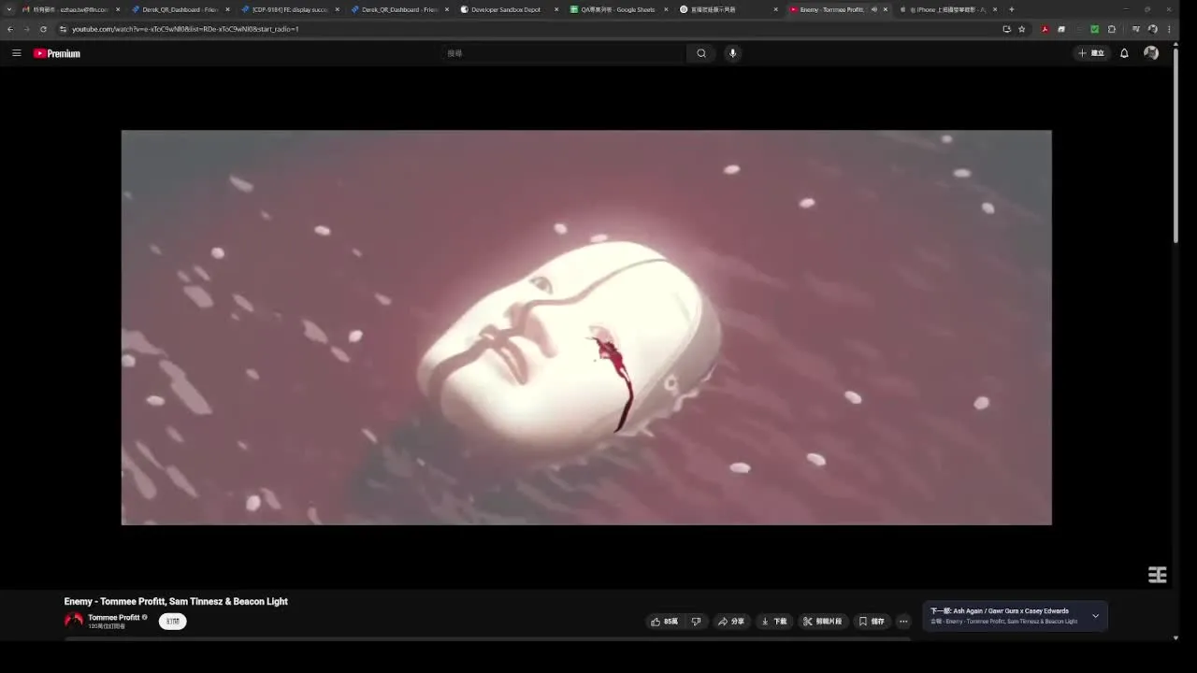Open Tommee Profitt channel avatar
Screen dimensions: 1197x673
73,621
